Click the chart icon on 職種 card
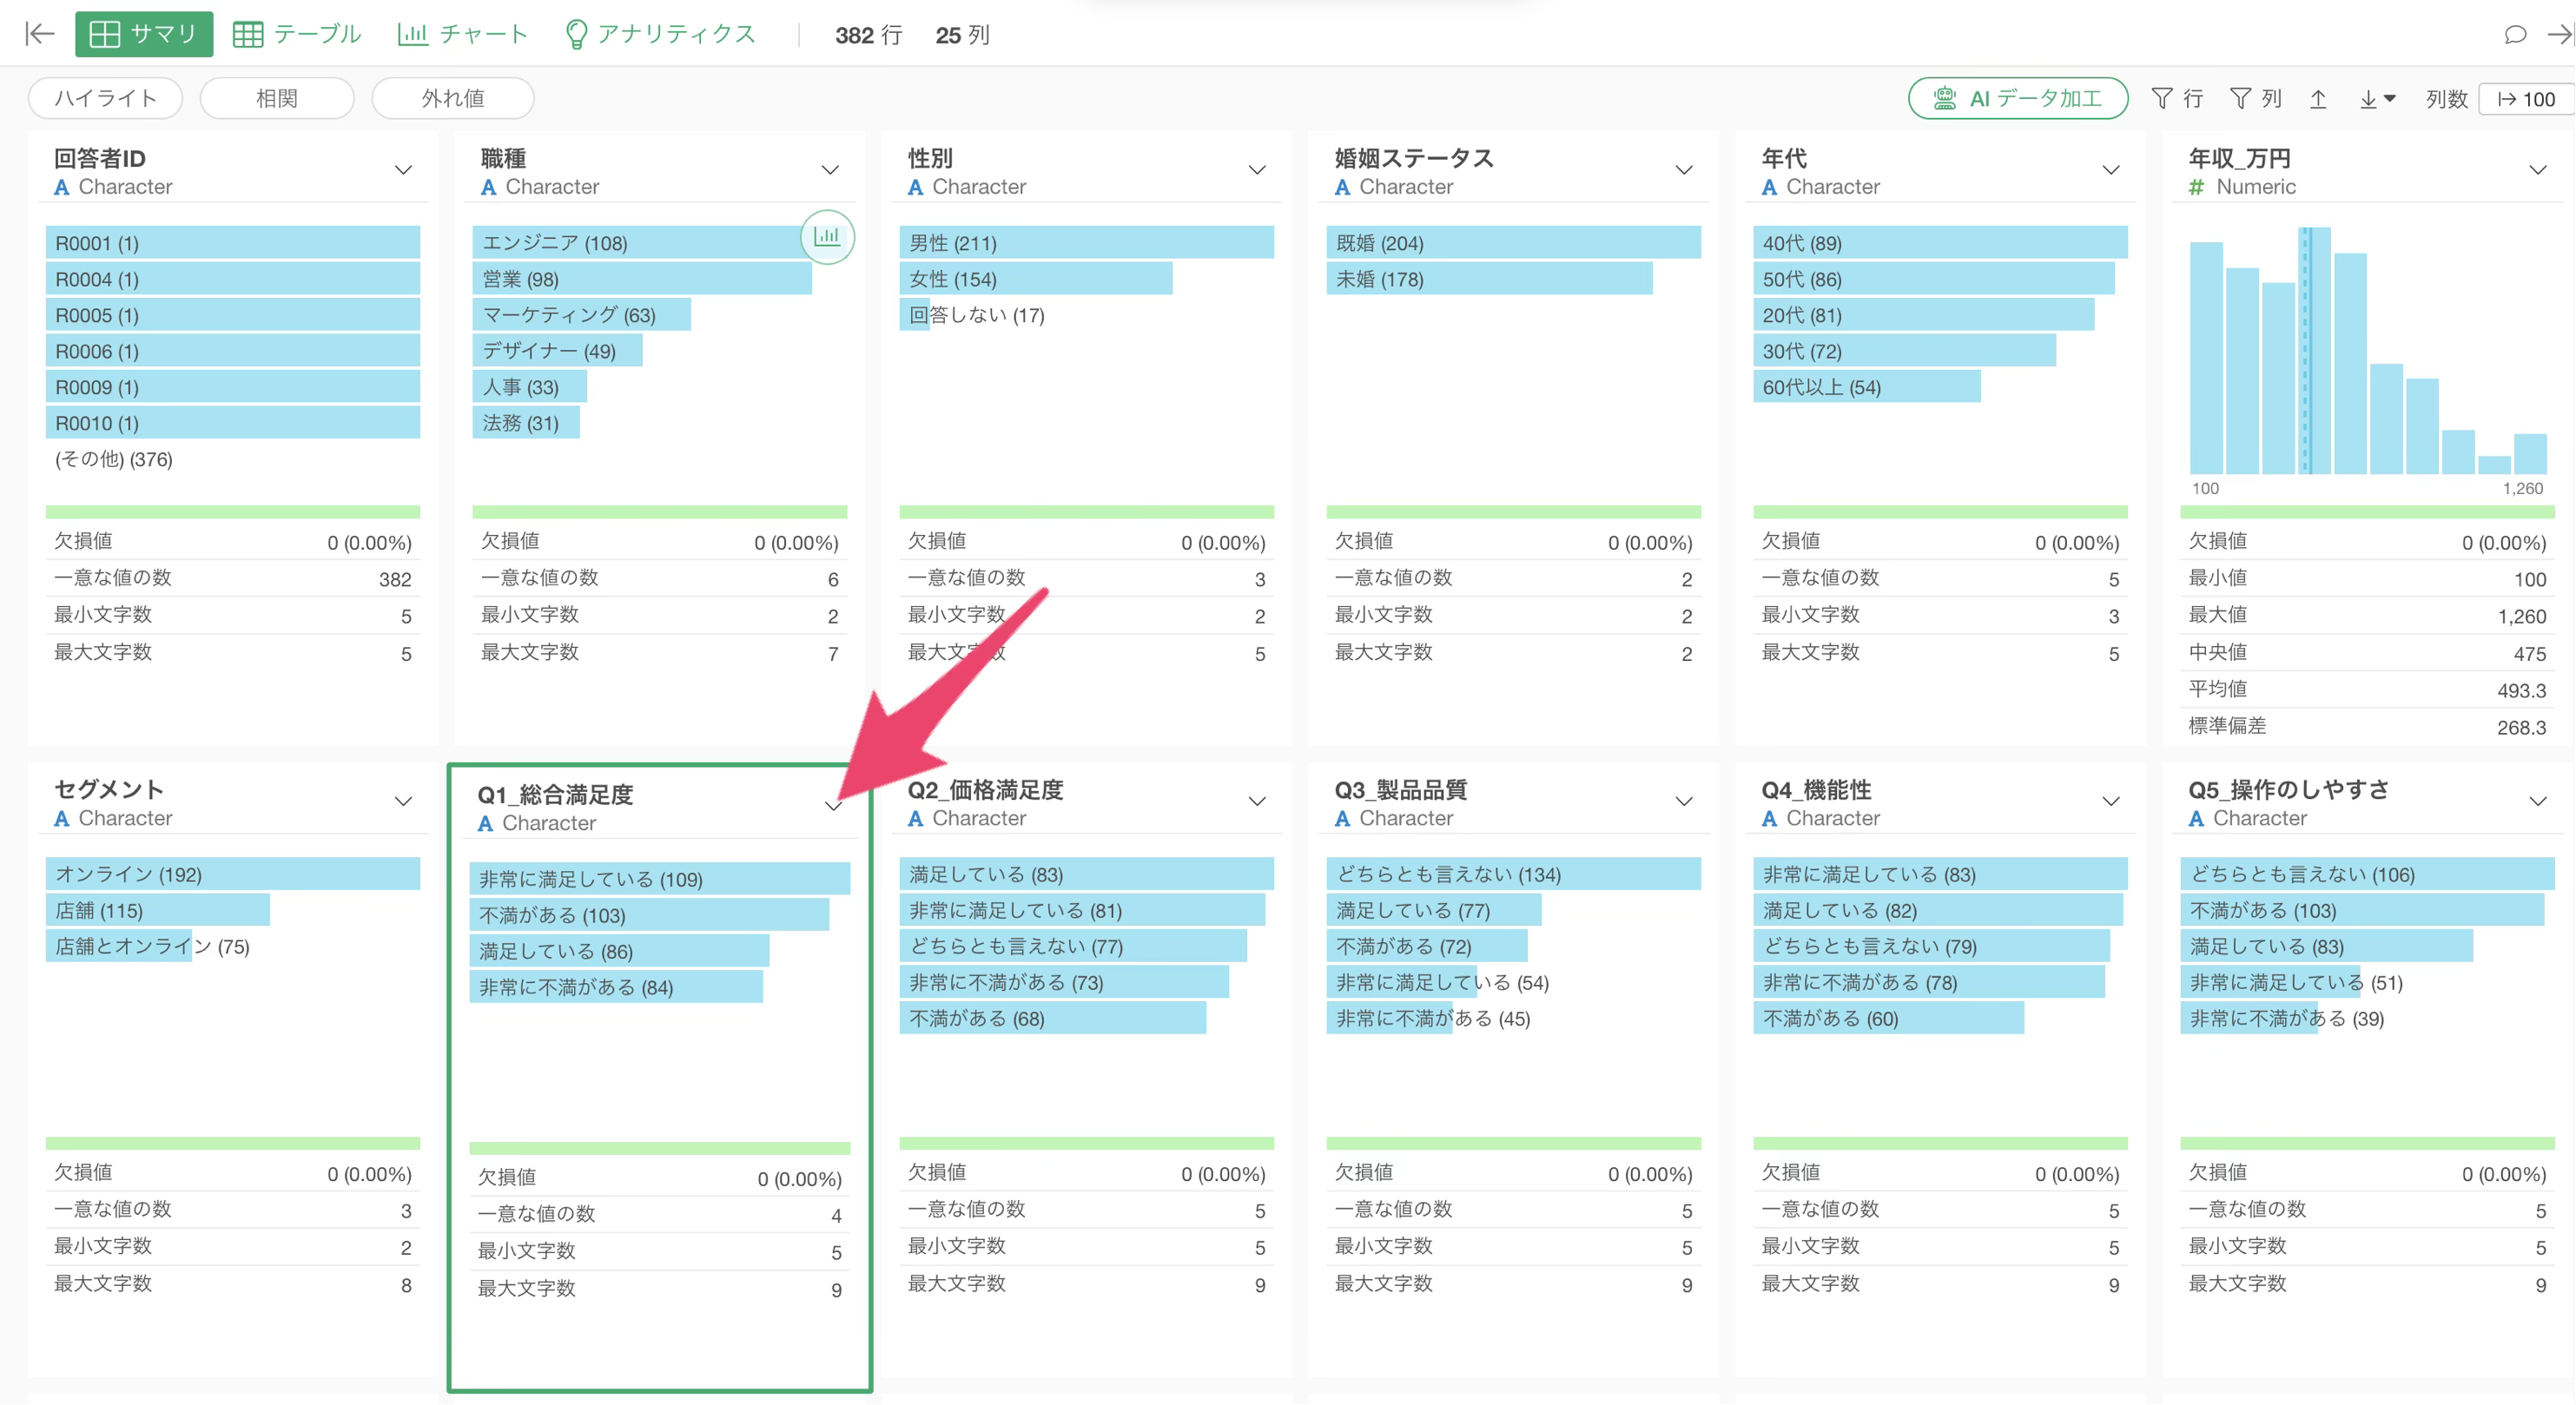 [827, 236]
